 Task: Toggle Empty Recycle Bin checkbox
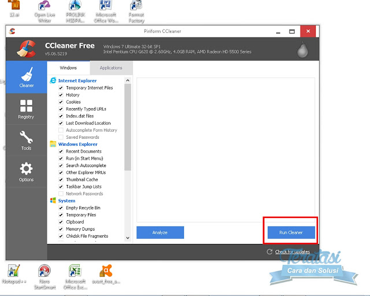61,208
